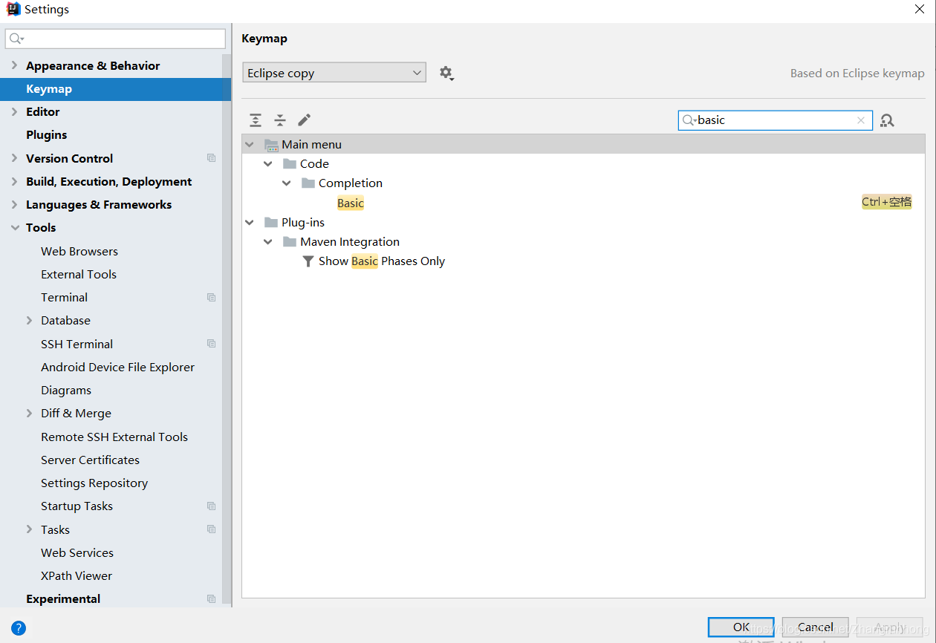Click the SSH Terminal project-level copy icon

[212, 344]
